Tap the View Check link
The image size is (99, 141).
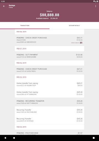[x=75, y=43]
